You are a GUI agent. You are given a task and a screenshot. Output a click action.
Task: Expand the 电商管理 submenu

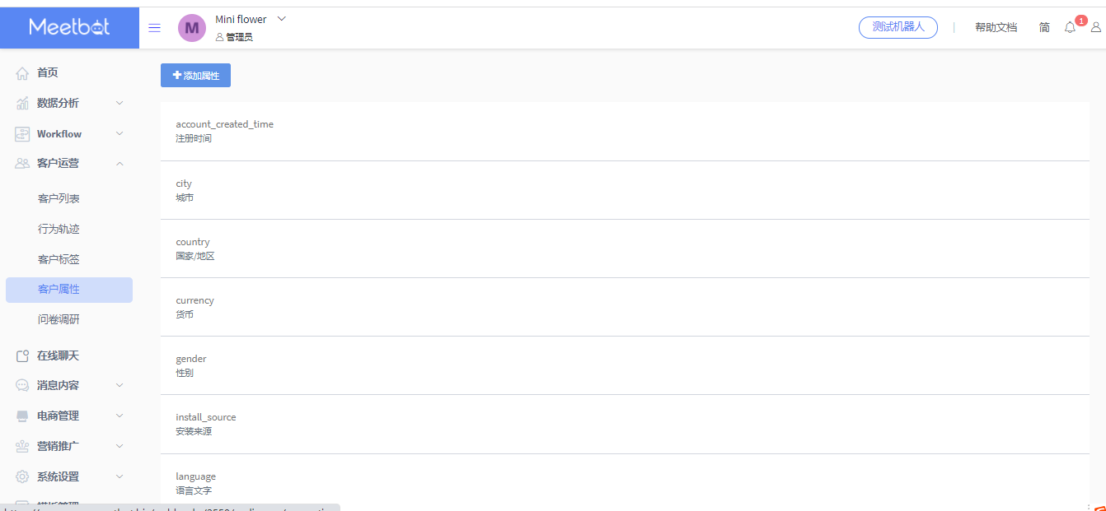point(120,416)
